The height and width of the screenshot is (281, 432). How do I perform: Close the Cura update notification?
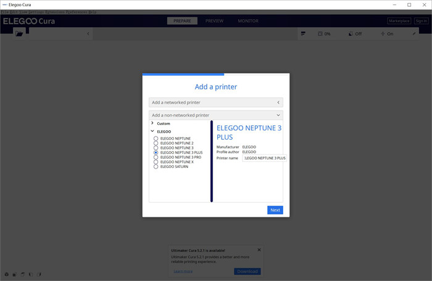[259, 250]
